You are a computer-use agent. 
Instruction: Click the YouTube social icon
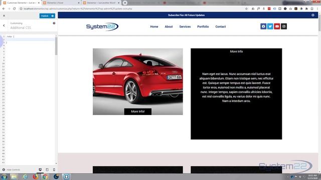click(x=277, y=26)
